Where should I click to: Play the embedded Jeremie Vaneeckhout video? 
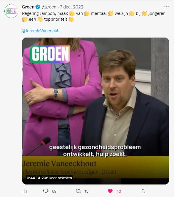pyautogui.click(x=96, y=111)
